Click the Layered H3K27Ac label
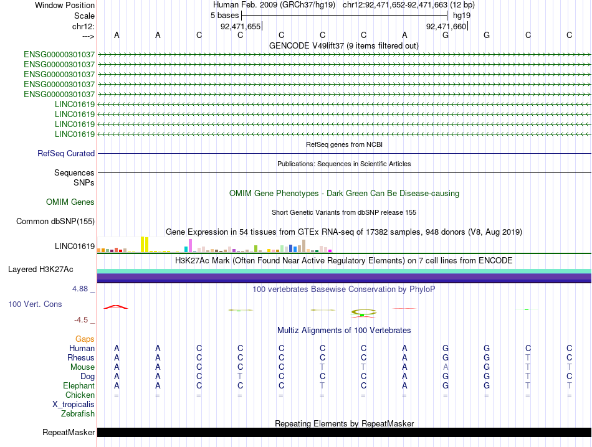The image size is (592, 447). click(41, 270)
